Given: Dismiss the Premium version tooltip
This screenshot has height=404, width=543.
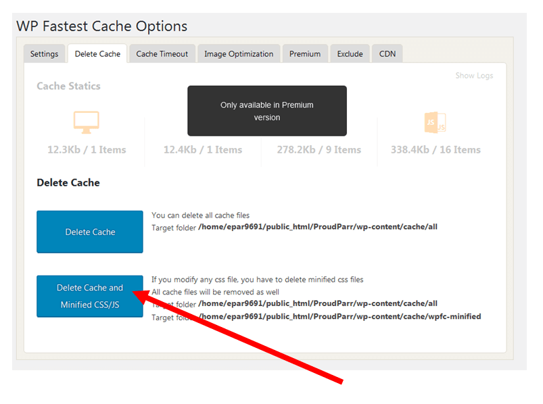Looking at the screenshot, I should pyautogui.click(x=266, y=110).
